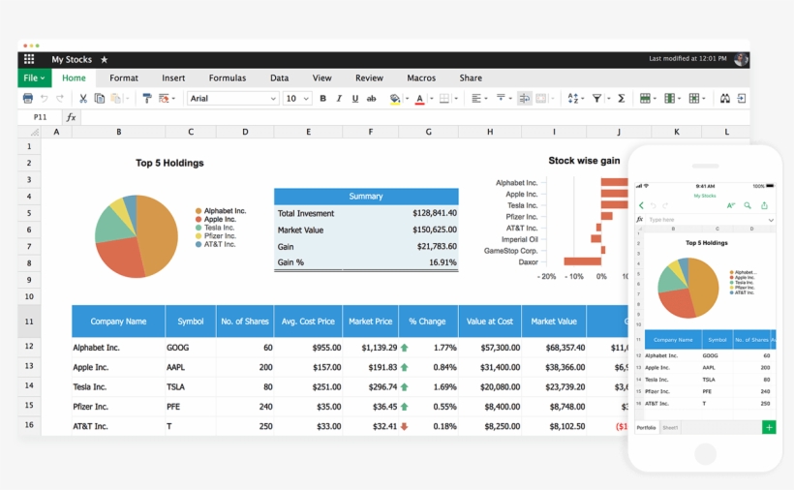The image size is (794, 490).
Task: Tap the back arrow on phone
Action: click(x=642, y=205)
